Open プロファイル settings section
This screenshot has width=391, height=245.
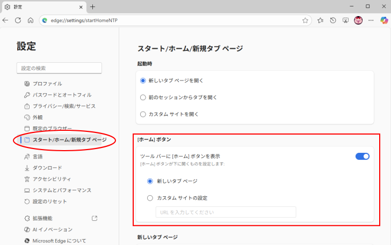(47, 84)
